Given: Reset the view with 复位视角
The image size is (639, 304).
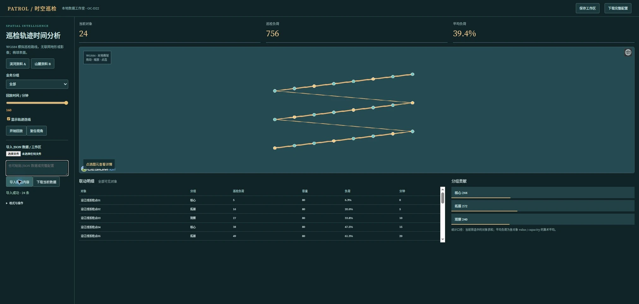Looking at the screenshot, I should click(37, 131).
